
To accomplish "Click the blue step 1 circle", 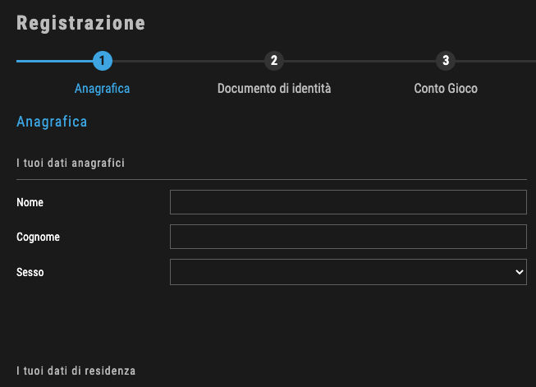I will click(x=103, y=61).
